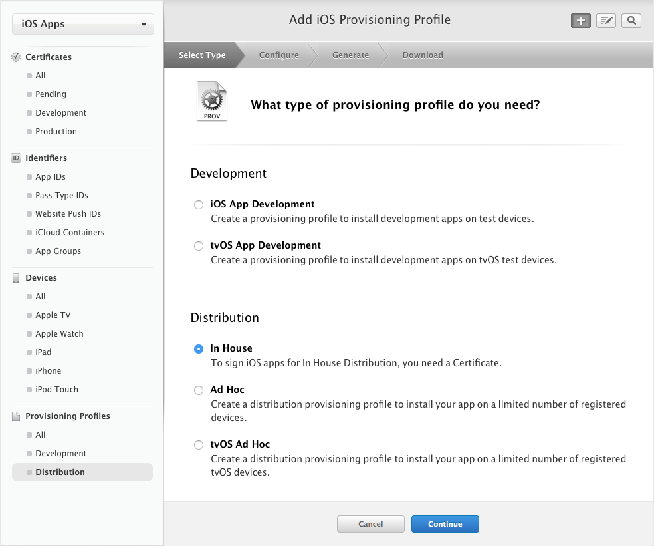The width and height of the screenshot is (654, 546).
Task: Click the search magnifier icon
Action: coord(631,21)
